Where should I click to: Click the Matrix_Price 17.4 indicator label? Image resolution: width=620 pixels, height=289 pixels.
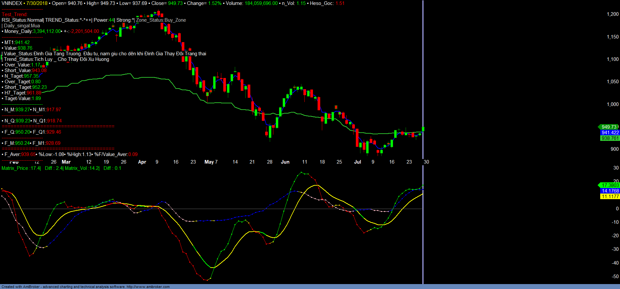(x=21, y=168)
